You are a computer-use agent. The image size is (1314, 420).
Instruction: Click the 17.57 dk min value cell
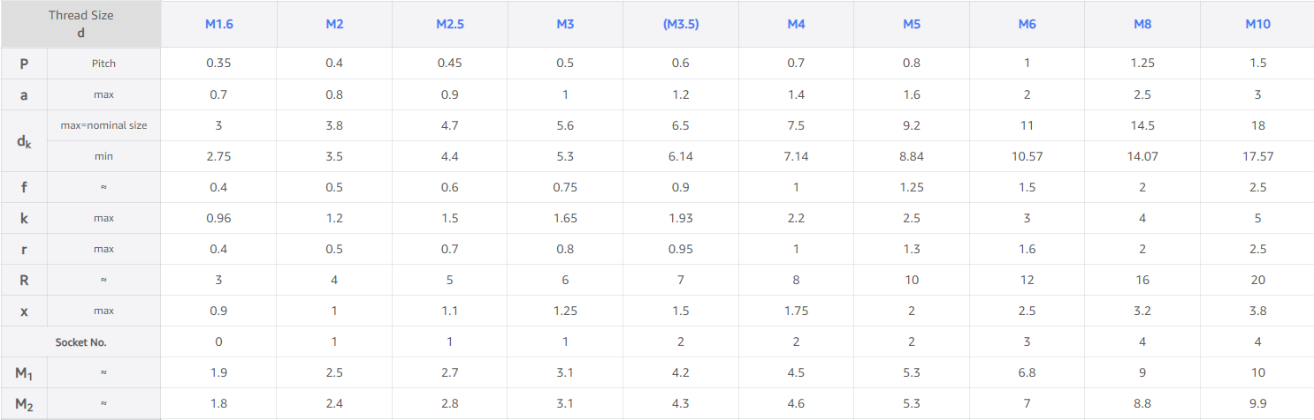click(1257, 156)
